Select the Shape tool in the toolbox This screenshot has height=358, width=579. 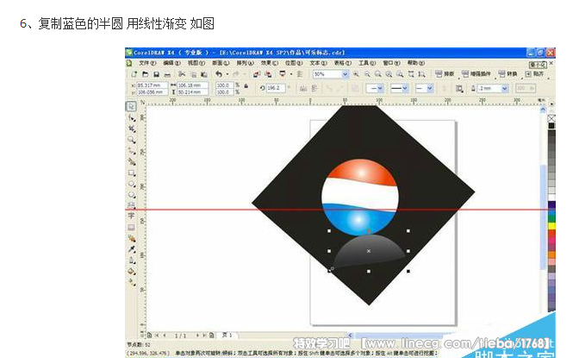(131, 117)
